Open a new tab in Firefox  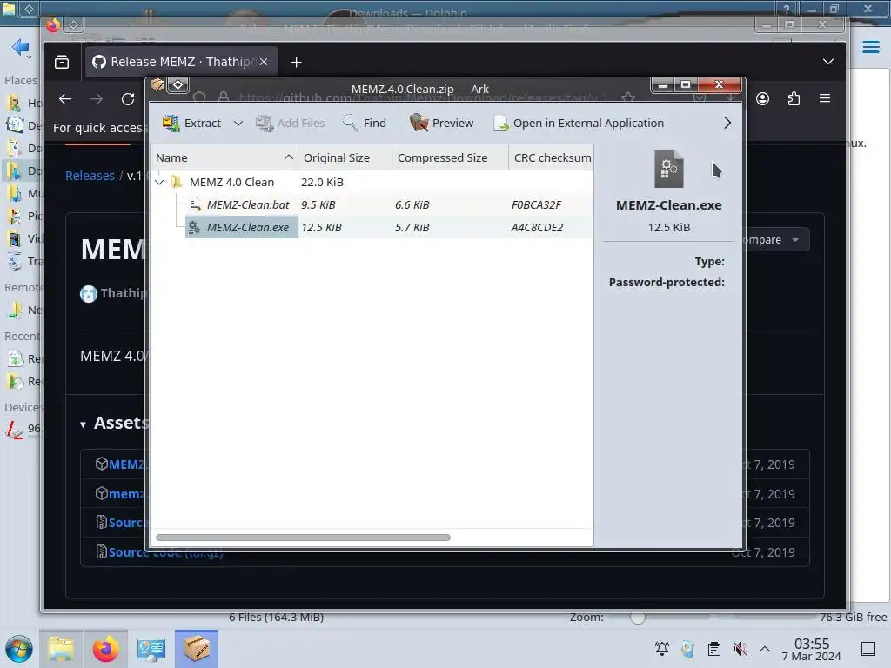[x=296, y=62]
